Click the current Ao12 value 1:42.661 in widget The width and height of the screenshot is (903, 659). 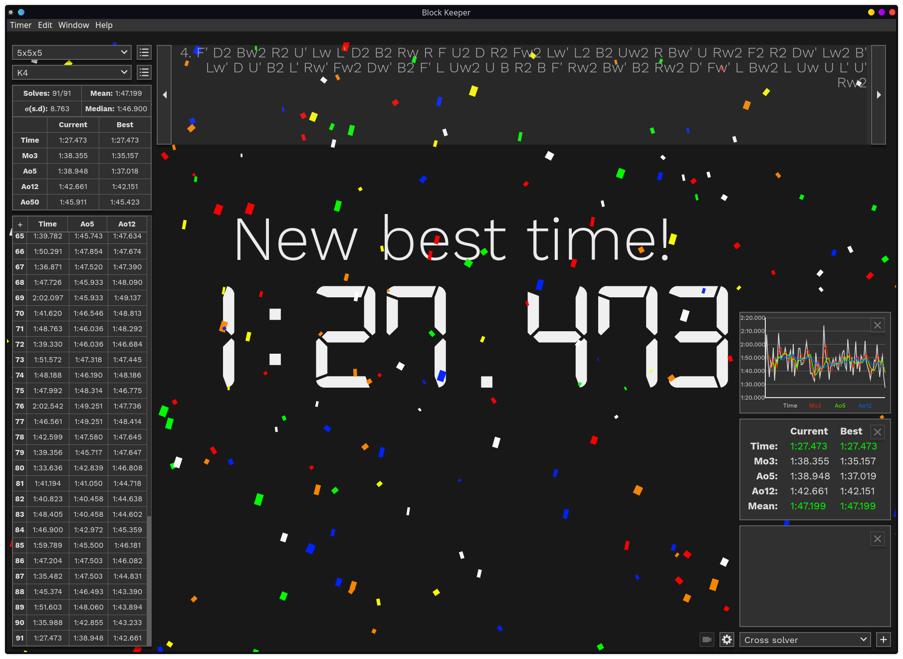tap(809, 491)
